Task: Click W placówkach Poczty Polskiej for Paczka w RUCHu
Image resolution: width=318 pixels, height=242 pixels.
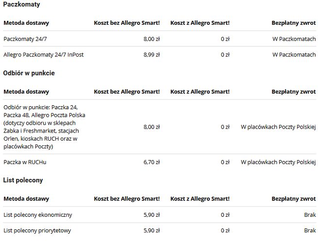Action: tap(278, 162)
